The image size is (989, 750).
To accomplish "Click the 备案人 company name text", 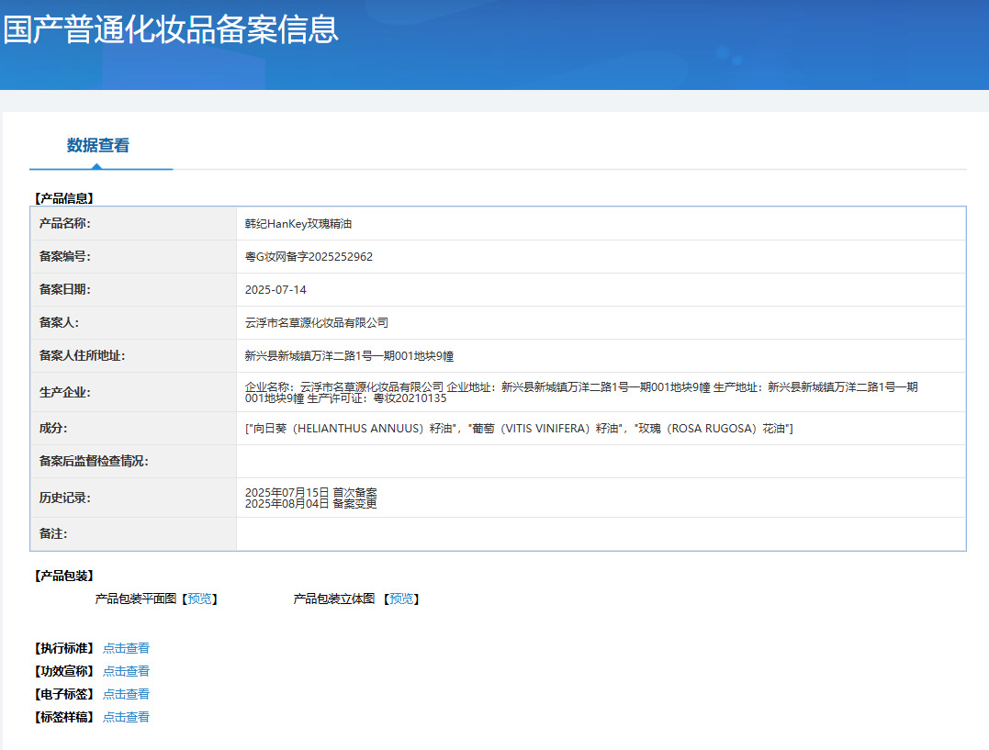I will pos(317,323).
